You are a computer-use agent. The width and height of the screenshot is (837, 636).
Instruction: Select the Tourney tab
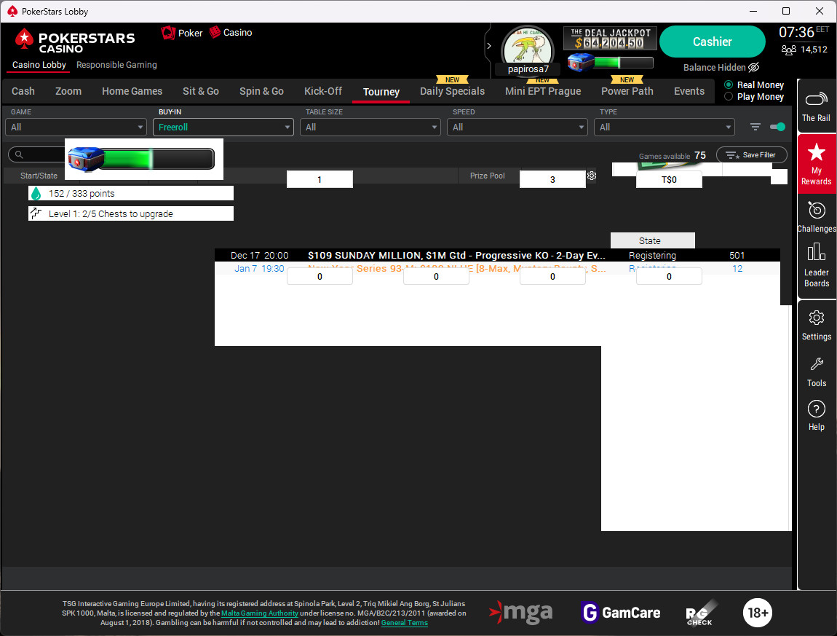[381, 92]
